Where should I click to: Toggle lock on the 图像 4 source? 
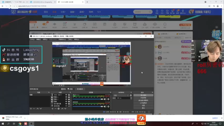[x=69, y=97]
